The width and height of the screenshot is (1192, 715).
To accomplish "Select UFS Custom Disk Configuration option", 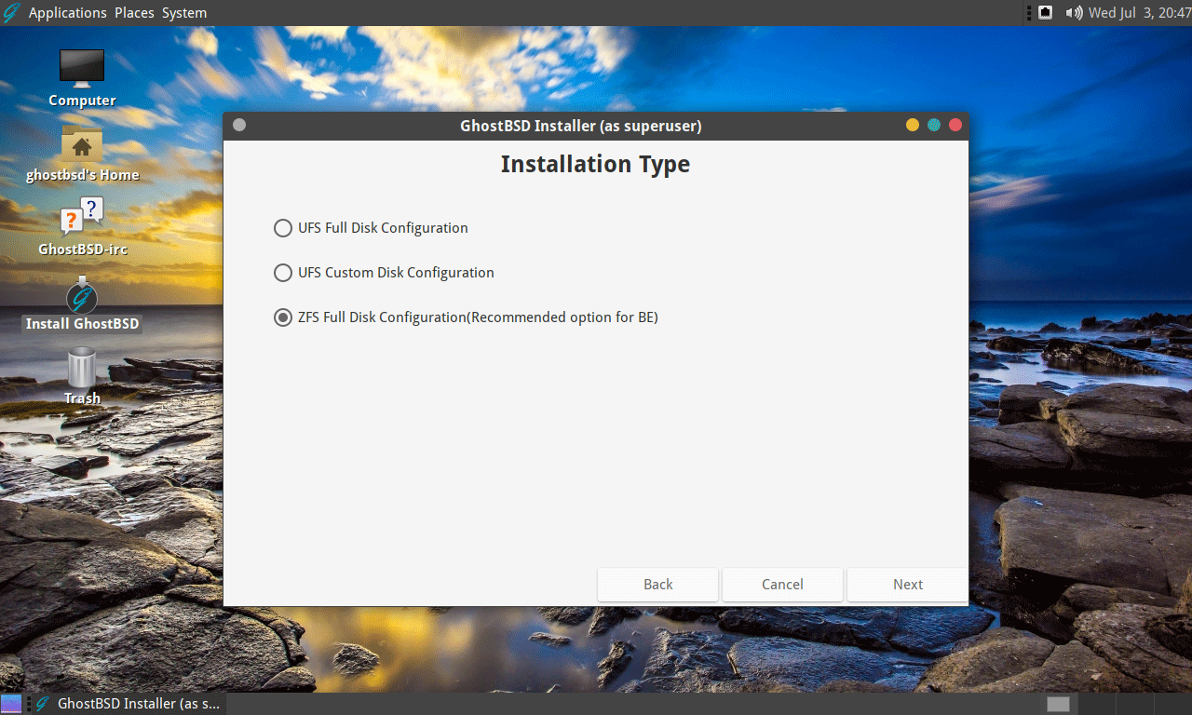I will pyautogui.click(x=283, y=273).
